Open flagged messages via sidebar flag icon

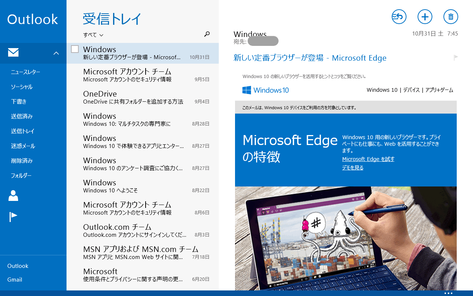[x=13, y=217]
